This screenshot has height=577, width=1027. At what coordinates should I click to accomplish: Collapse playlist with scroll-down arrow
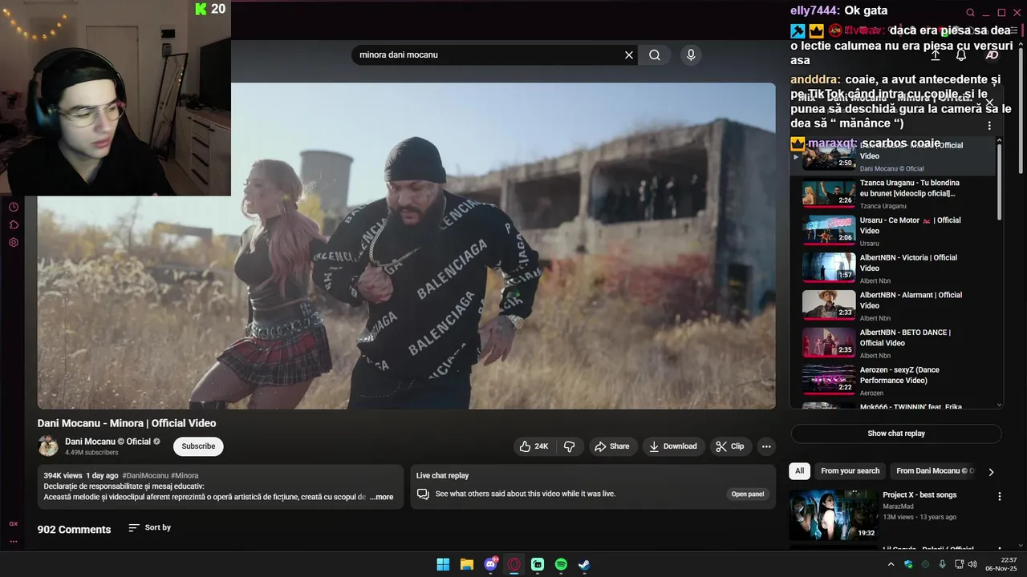[999, 405]
